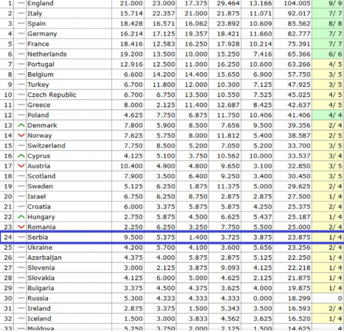This screenshot has width=344, height=332.
Task: Select Poland's green 4/4 teams cell
Action: pyautogui.click(x=328, y=115)
